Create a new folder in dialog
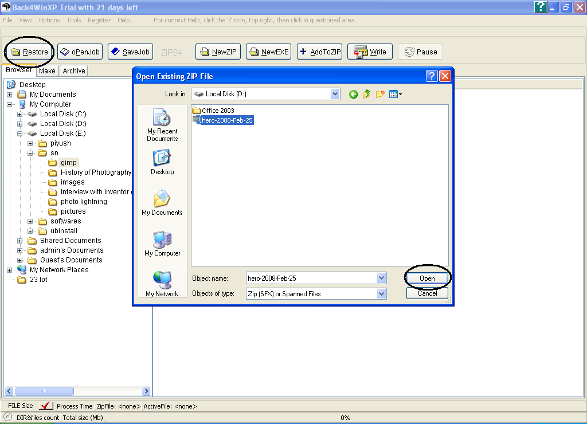The image size is (587, 424). click(x=380, y=95)
